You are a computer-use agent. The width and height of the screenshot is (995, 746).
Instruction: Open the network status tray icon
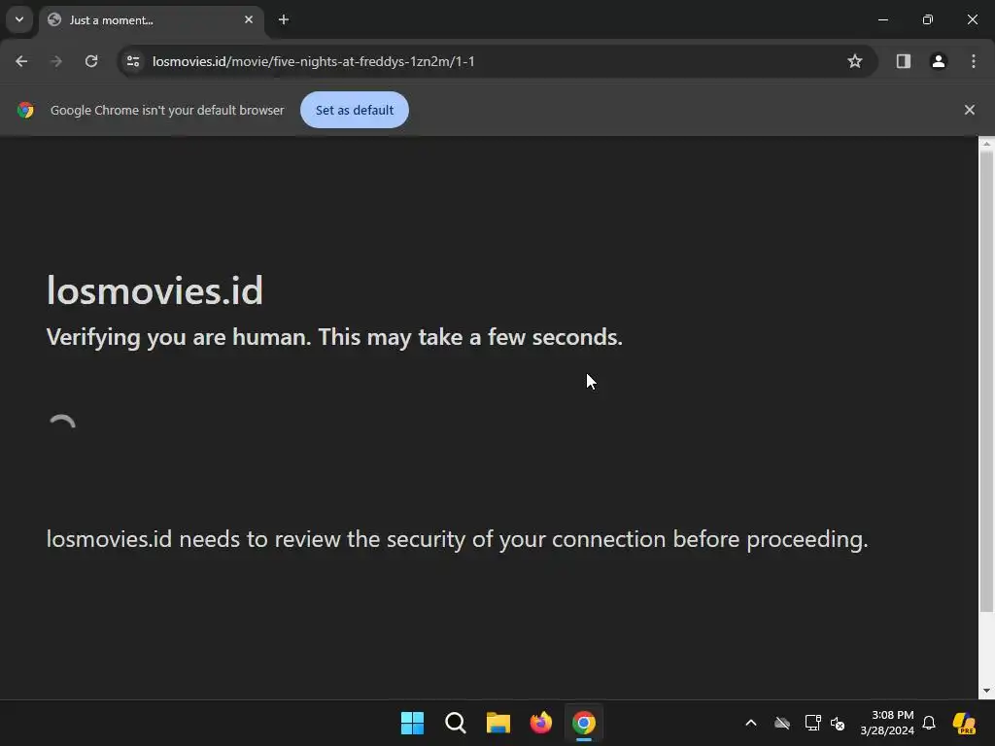click(812, 723)
